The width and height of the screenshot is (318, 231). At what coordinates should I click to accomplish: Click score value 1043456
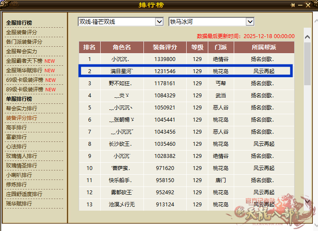[165, 132]
